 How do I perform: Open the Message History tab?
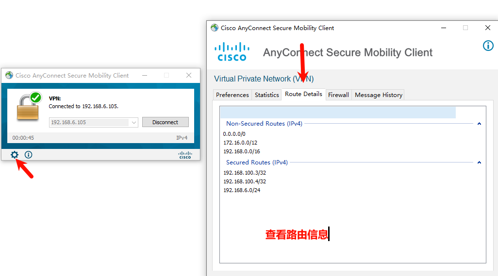coord(378,95)
